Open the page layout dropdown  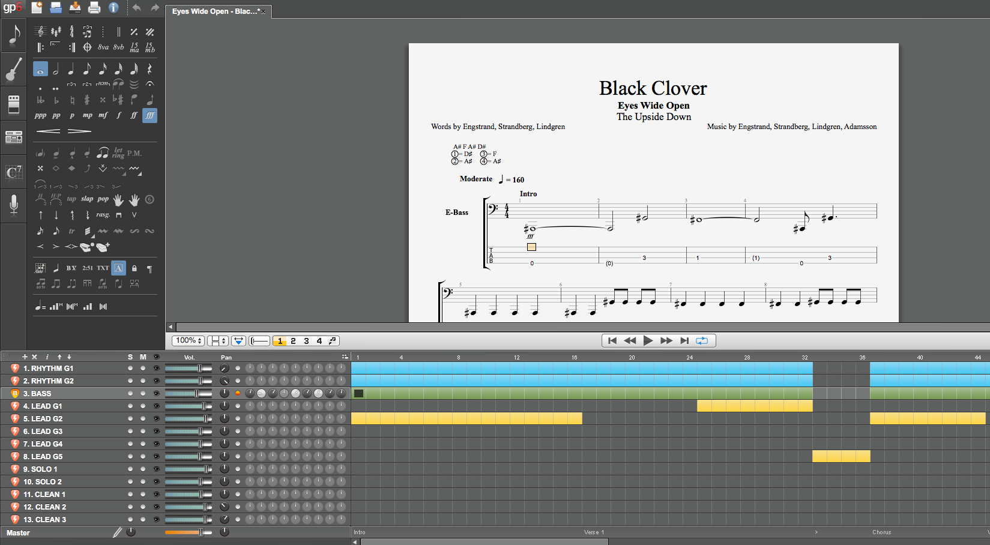217,340
